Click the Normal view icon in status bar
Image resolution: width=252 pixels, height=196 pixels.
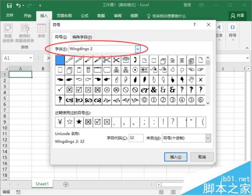[x=161, y=192]
